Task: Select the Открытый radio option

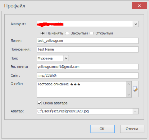Action: (x=92, y=33)
